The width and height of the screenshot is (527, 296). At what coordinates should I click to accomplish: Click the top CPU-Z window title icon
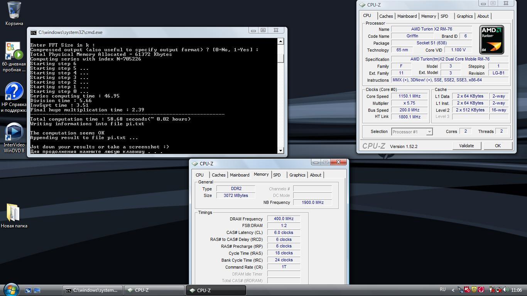click(362, 5)
